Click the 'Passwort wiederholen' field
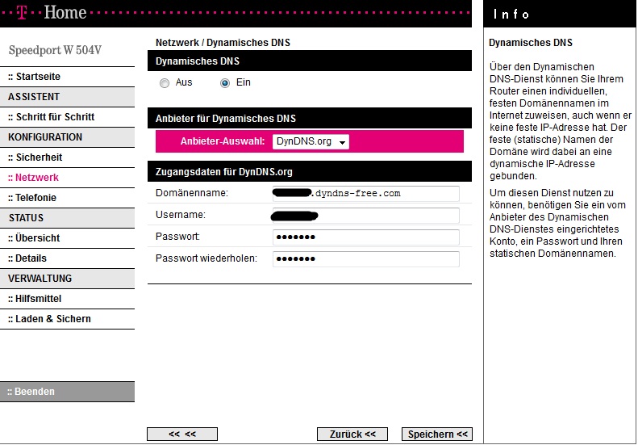 pyautogui.click(x=365, y=259)
